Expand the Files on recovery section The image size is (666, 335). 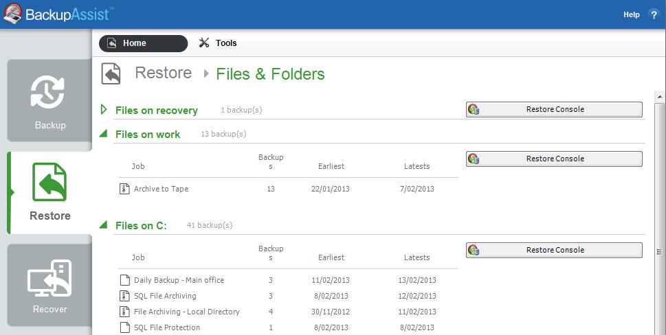(x=104, y=110)
